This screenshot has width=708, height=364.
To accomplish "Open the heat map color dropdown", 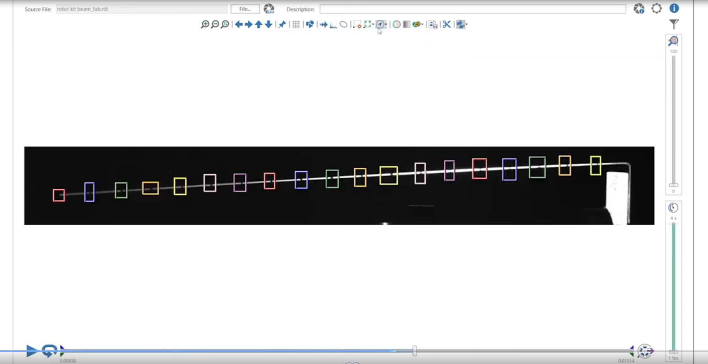I will [x=423, y=24].
